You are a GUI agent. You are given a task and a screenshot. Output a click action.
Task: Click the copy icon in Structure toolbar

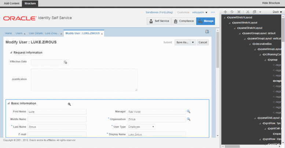tap(254, 12)
